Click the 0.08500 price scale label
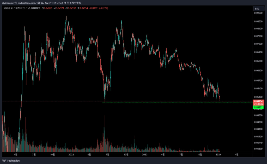 (258, 21)
